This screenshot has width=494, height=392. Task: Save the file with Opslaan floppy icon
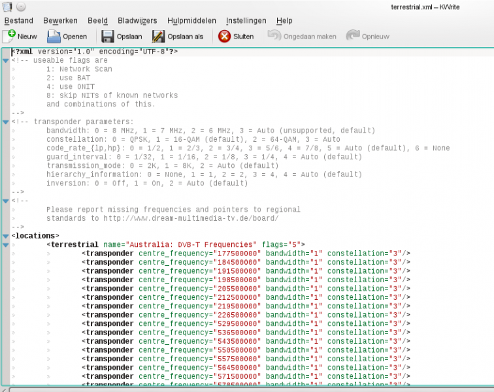(x=107, y=37)
